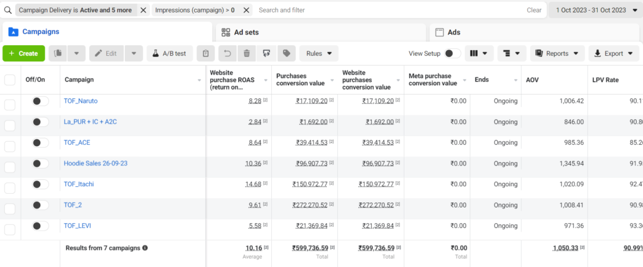Open the TOF_Itachi campaign link
This screenshot has width=643, height=267.
(x=78, y=184)
